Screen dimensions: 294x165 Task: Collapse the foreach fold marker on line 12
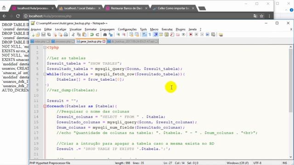45,106
